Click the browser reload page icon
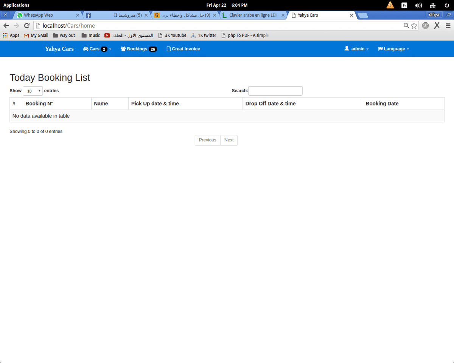The width and height of the screenshot is (454, 363). click(x=26, y=26)
